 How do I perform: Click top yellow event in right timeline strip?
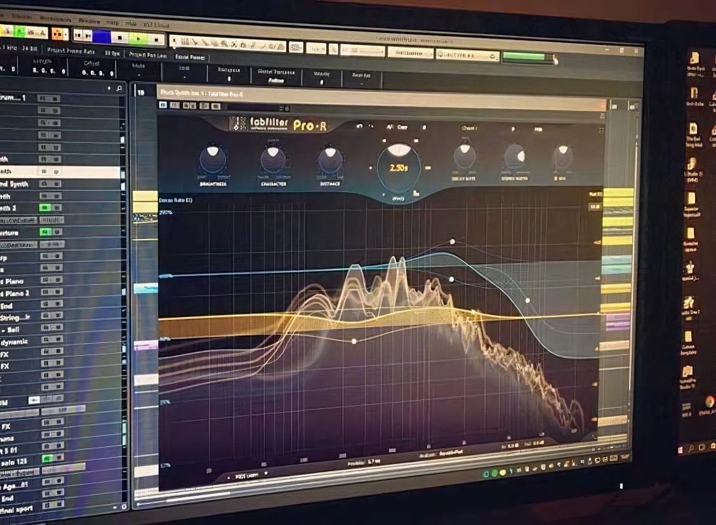coord(618,193)
